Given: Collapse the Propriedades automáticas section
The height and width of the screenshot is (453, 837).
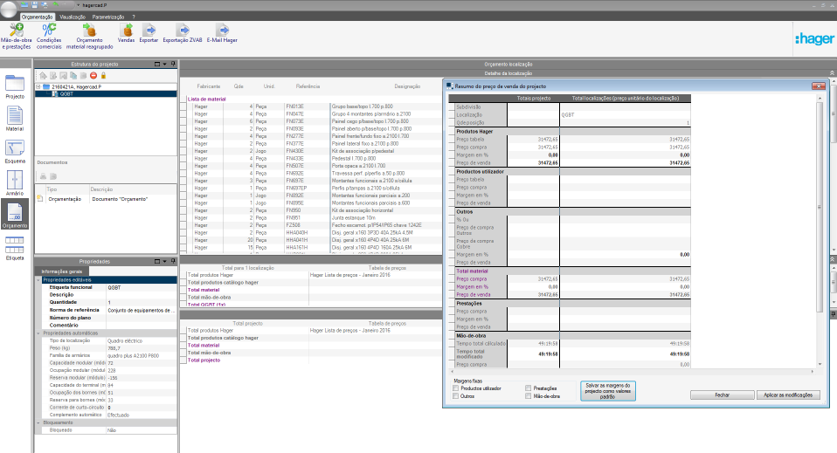Looking at the screenshot, I should pos(38,333).
